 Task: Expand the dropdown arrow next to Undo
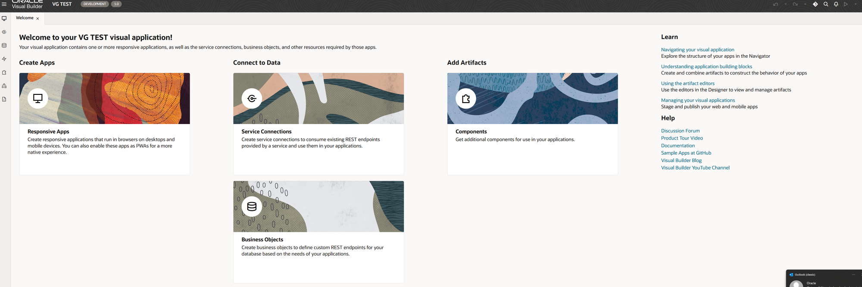(785, 4)
